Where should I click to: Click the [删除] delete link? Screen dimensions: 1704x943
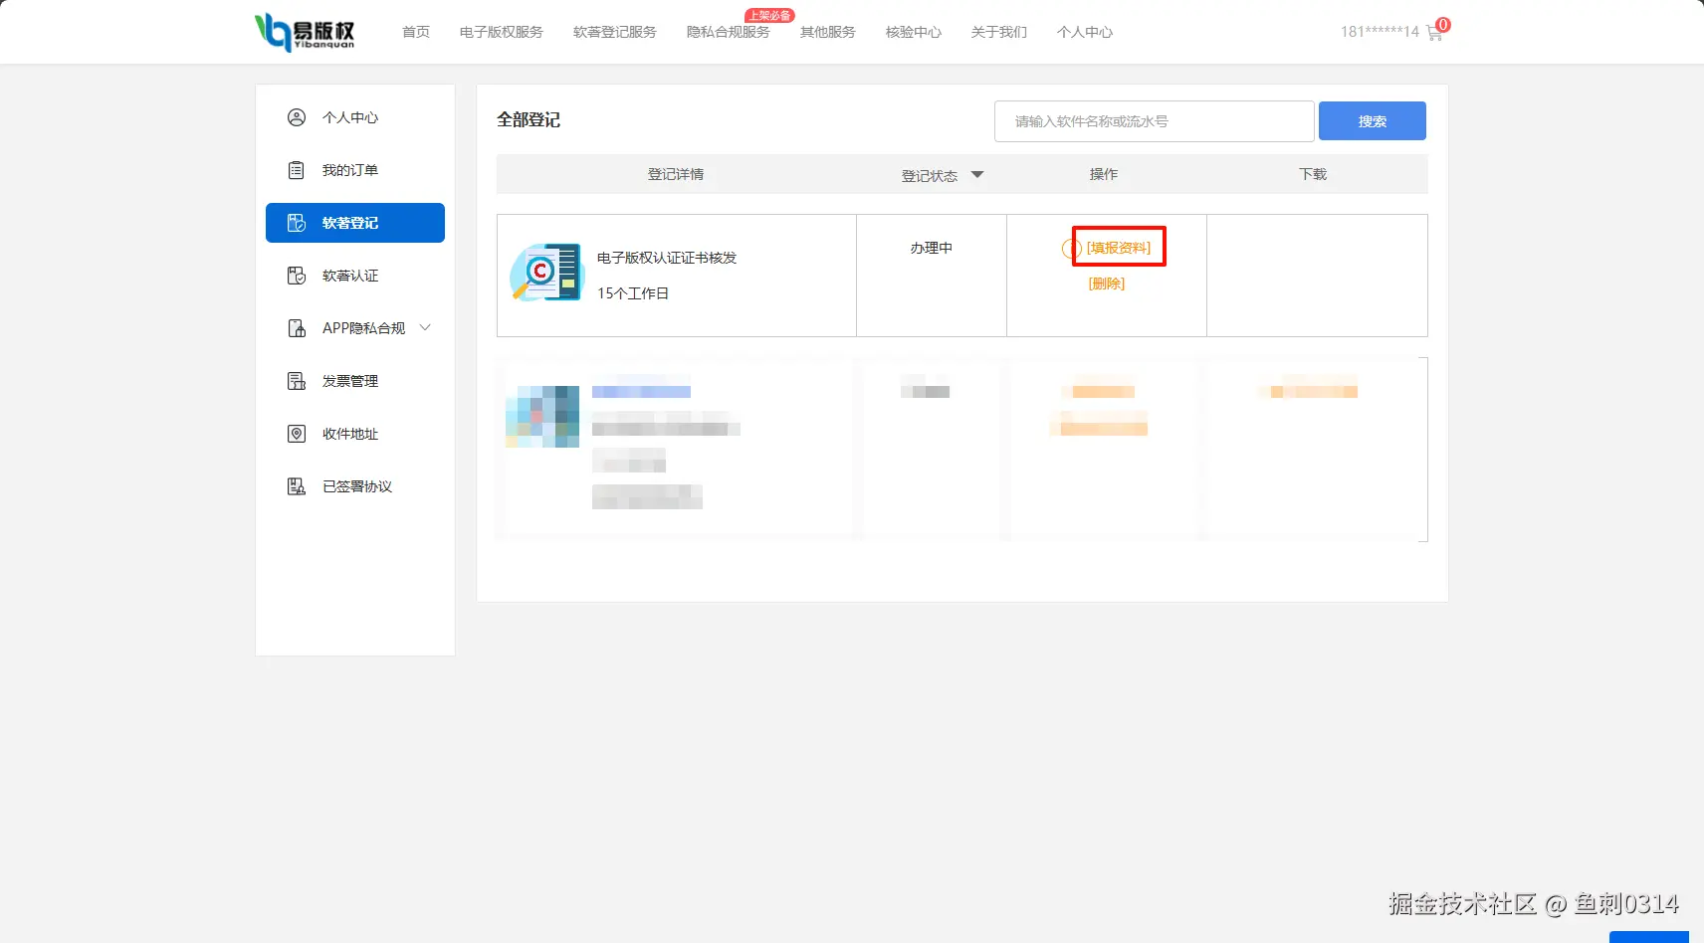click(1107, 283)
